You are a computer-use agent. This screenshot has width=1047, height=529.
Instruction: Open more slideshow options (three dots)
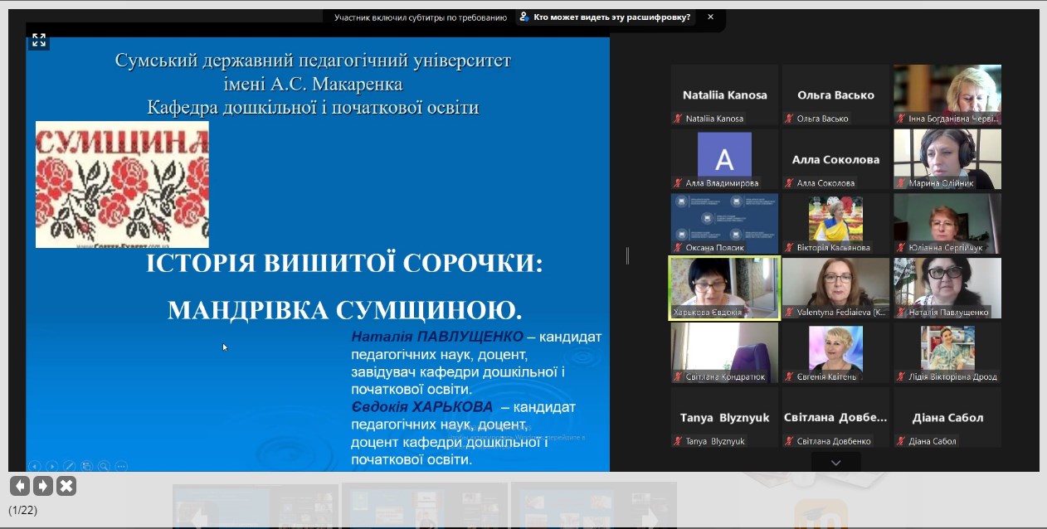tap(121, 466)
